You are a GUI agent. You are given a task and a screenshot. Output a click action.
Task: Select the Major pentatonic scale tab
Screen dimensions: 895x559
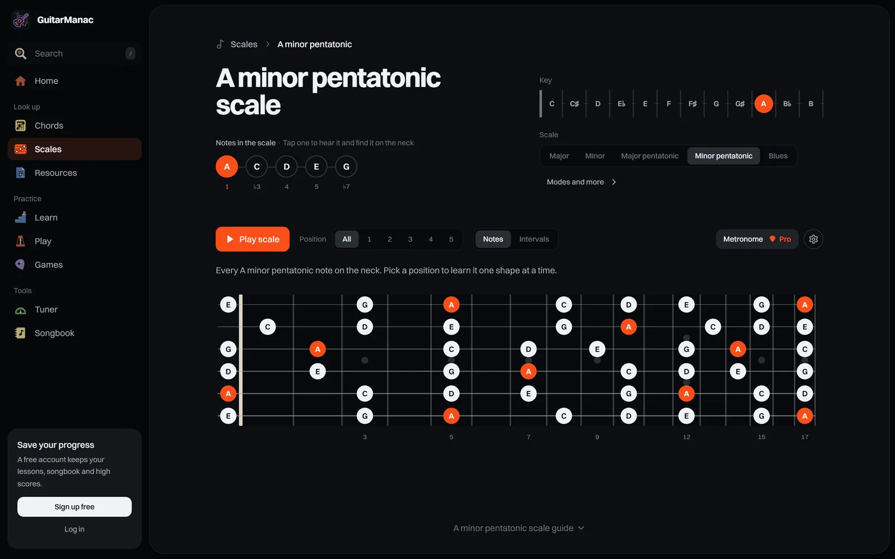coord(649,156)
